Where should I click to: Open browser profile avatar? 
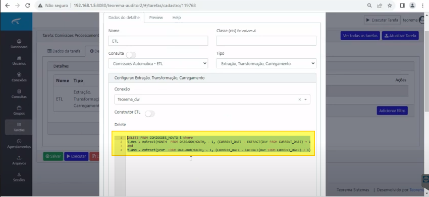coord(412,6)
